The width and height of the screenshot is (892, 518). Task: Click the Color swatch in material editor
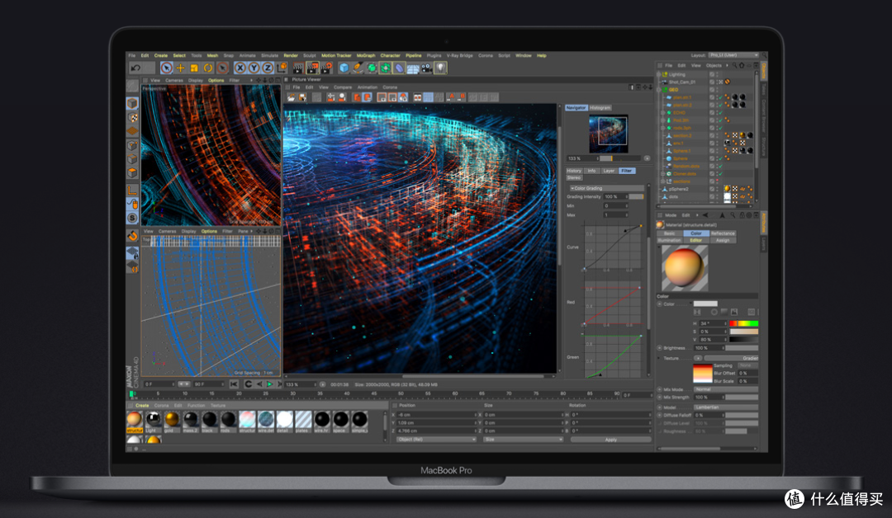point(705,304)
